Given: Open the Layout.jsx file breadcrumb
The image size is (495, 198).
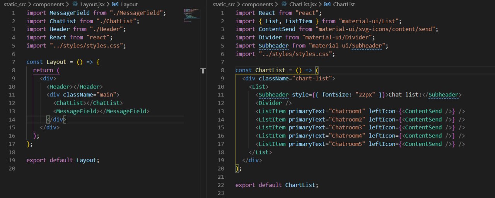Looking at the screenshot, I should pyautogui.click(x=92, y=4).
